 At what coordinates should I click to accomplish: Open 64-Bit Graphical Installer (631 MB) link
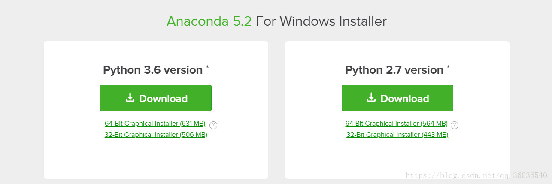click(155, 124)
